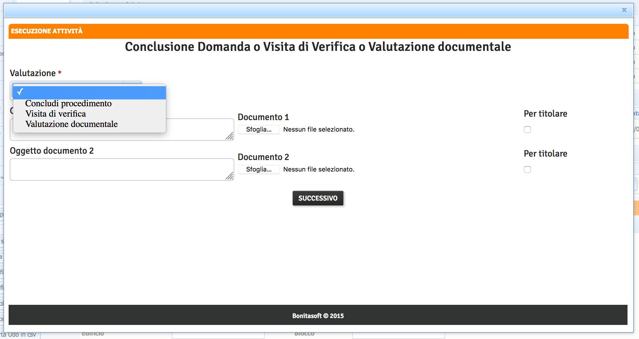Select the blank checked option in dropdown
Viewport: 639px width, 339px height.
90,92
